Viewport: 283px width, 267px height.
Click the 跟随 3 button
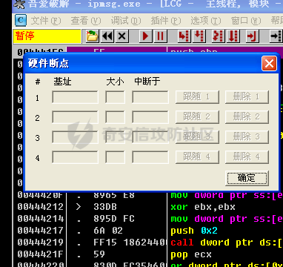coord(197,136)
